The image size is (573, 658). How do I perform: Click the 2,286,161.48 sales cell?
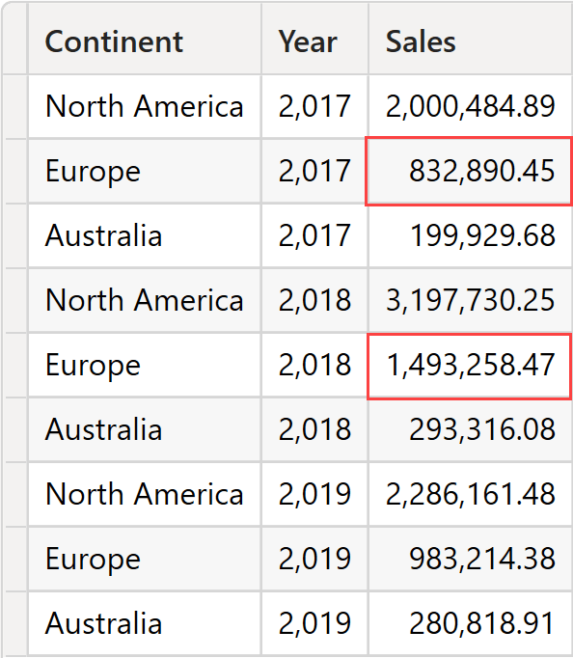click(471, 494)
